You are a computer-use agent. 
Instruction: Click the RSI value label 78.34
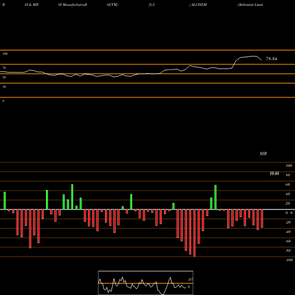(x=271, y=59)
